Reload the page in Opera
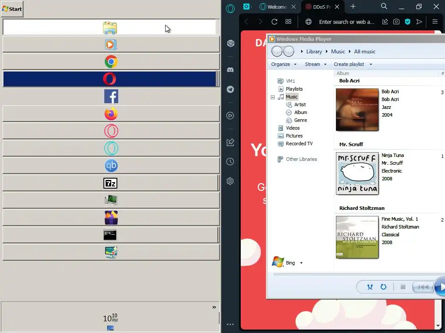 [275, 22]
